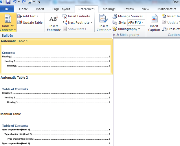Click the Save icon in quick access toolbar
The image size is (180, 146).
[8, 2]
